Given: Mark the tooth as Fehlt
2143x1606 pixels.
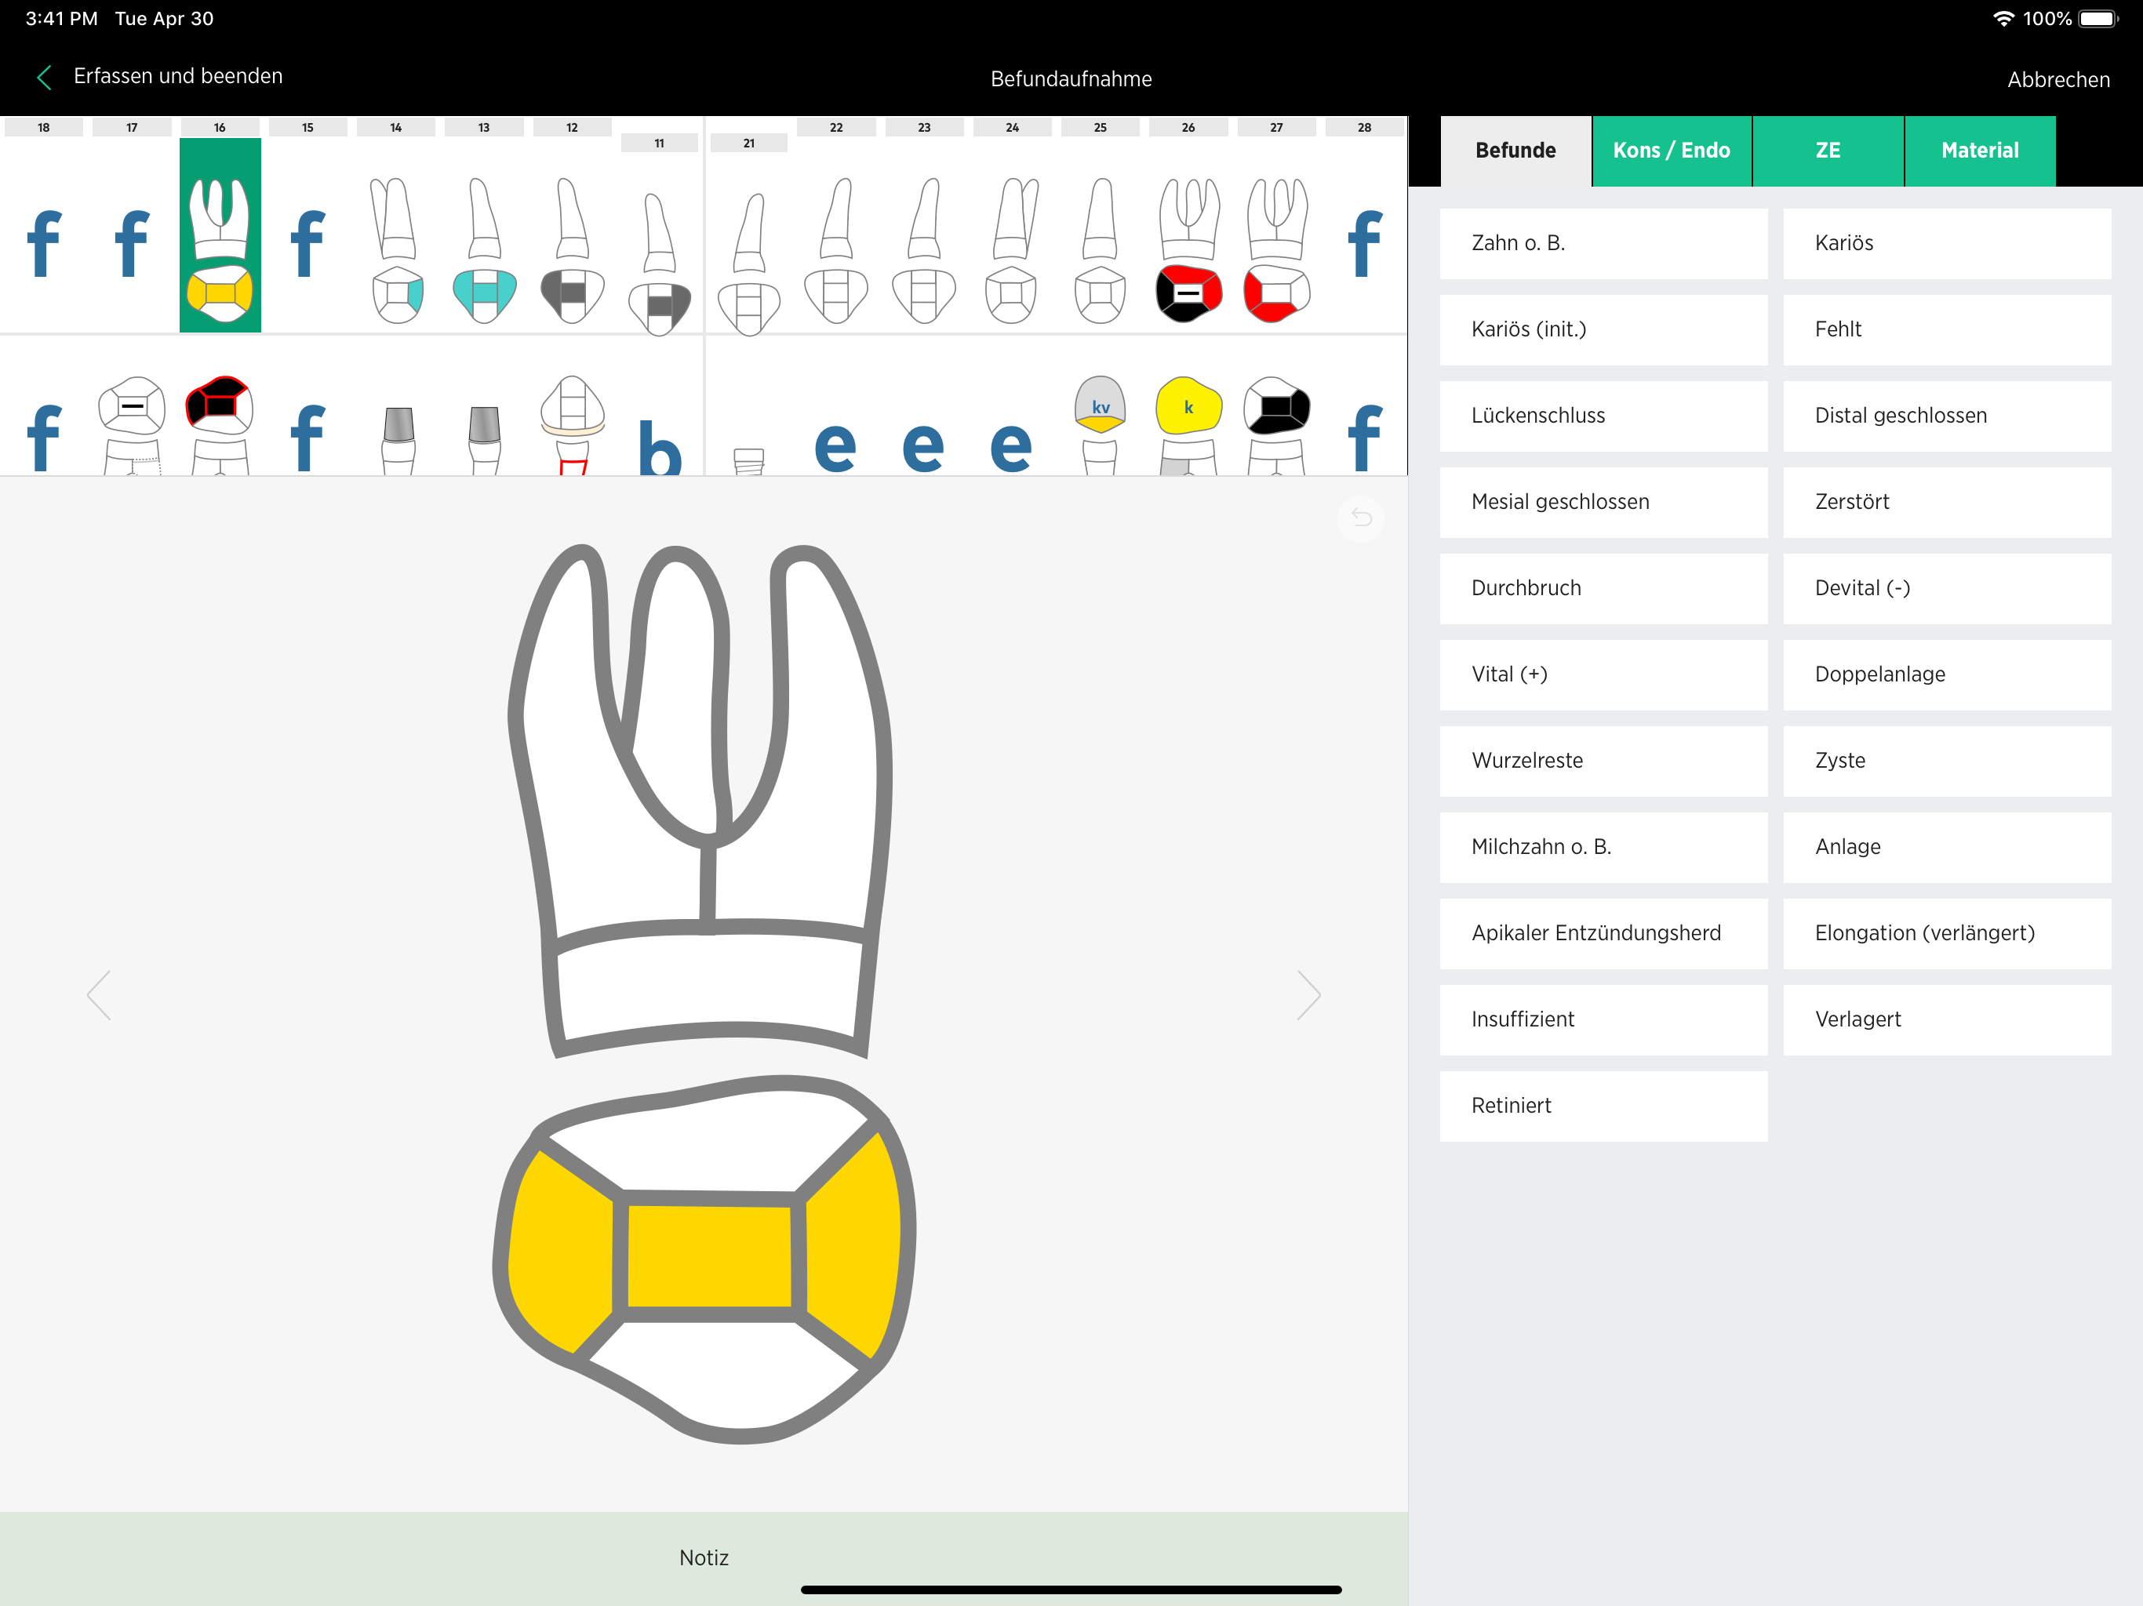Looking at the screenshot, I should tap(1948, 330).
